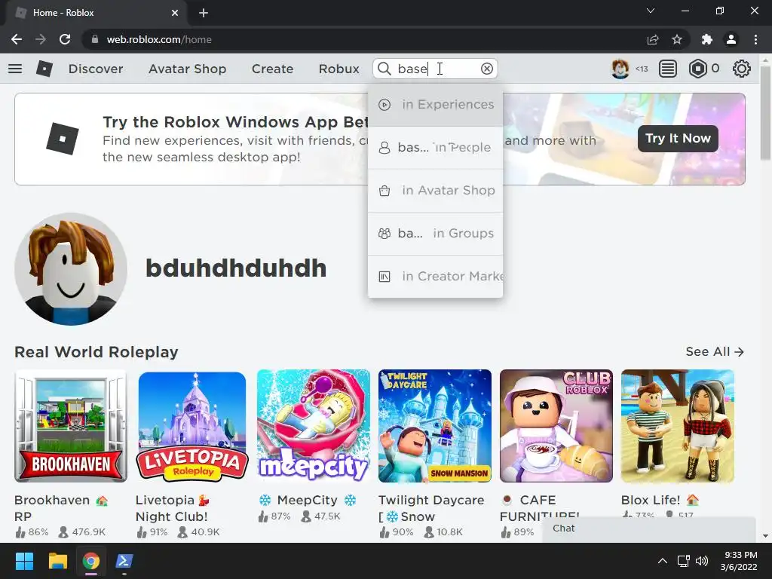The height and width of the screenshot is (579, 772).
Task: Open Discover in the navbar
Action: point(96,69)
